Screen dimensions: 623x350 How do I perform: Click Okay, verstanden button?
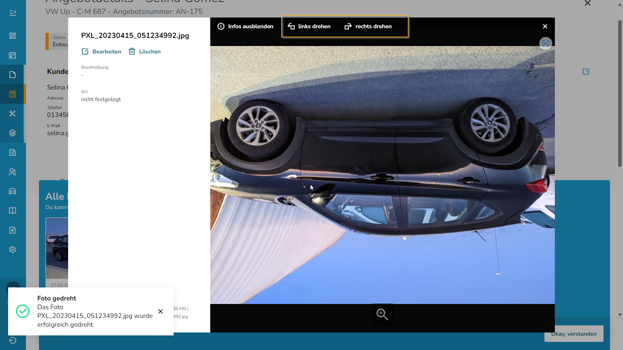(x=574, y=334)
